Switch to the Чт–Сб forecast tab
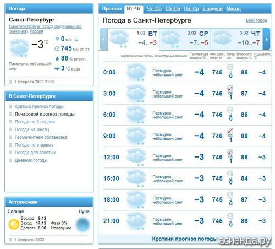 (154, 9)
